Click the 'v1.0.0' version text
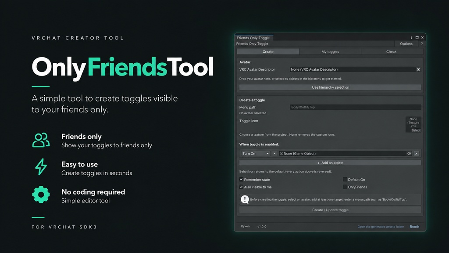Screen dimensions: 449x253 (x=262, y=227)
